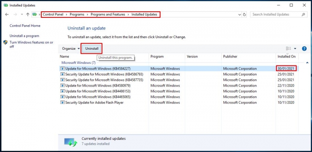The width and height of the screenshot is (312, 152).
Task: Refresh the Installed Updates list
Action: tap(245, 15)
